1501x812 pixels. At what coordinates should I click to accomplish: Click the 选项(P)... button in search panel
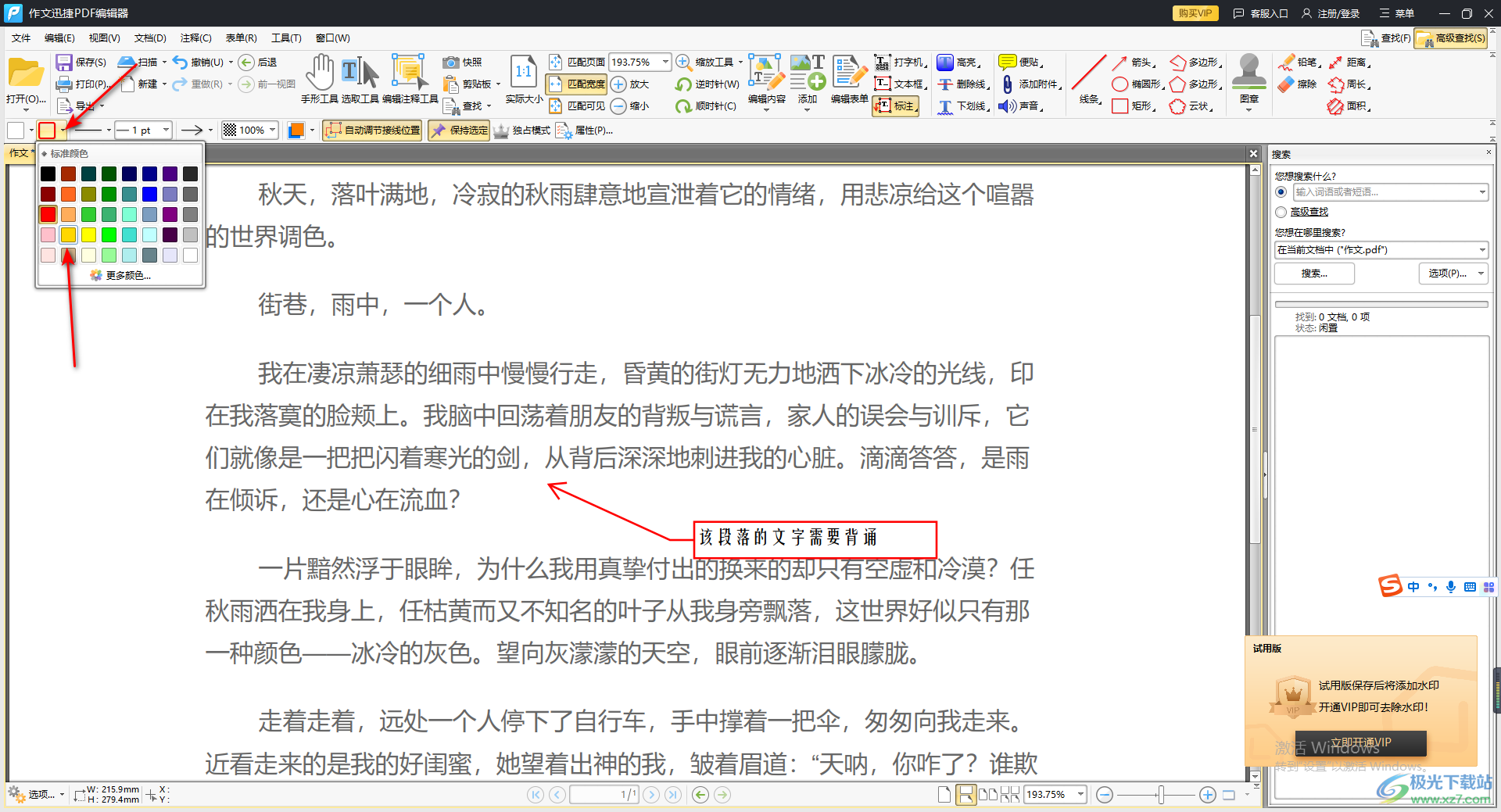(1453, 273)
